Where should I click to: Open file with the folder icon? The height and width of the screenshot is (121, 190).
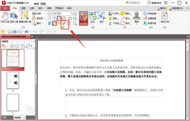point(3,32)
